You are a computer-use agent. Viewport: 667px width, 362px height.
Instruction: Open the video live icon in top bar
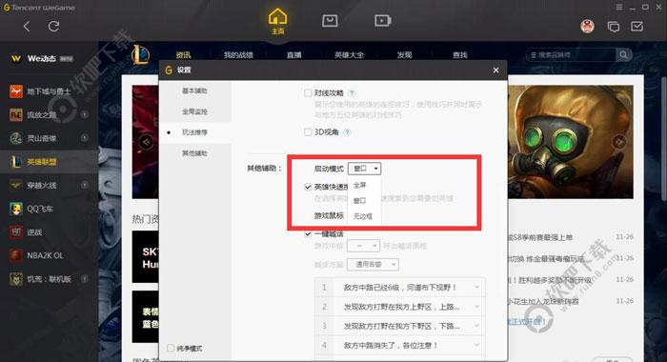click(x=383, y=20)
